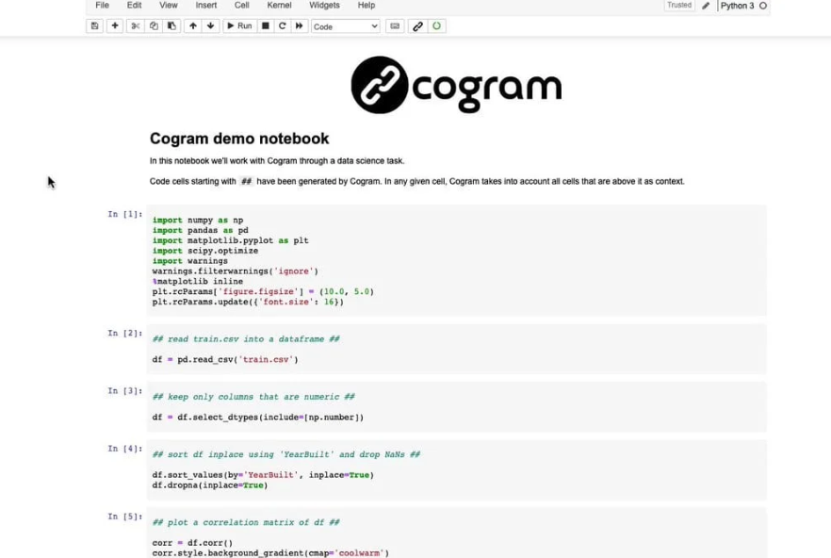Click the '## keep only columns' comment
Viewport: 831px width, 558px height.
click(253, 397)
